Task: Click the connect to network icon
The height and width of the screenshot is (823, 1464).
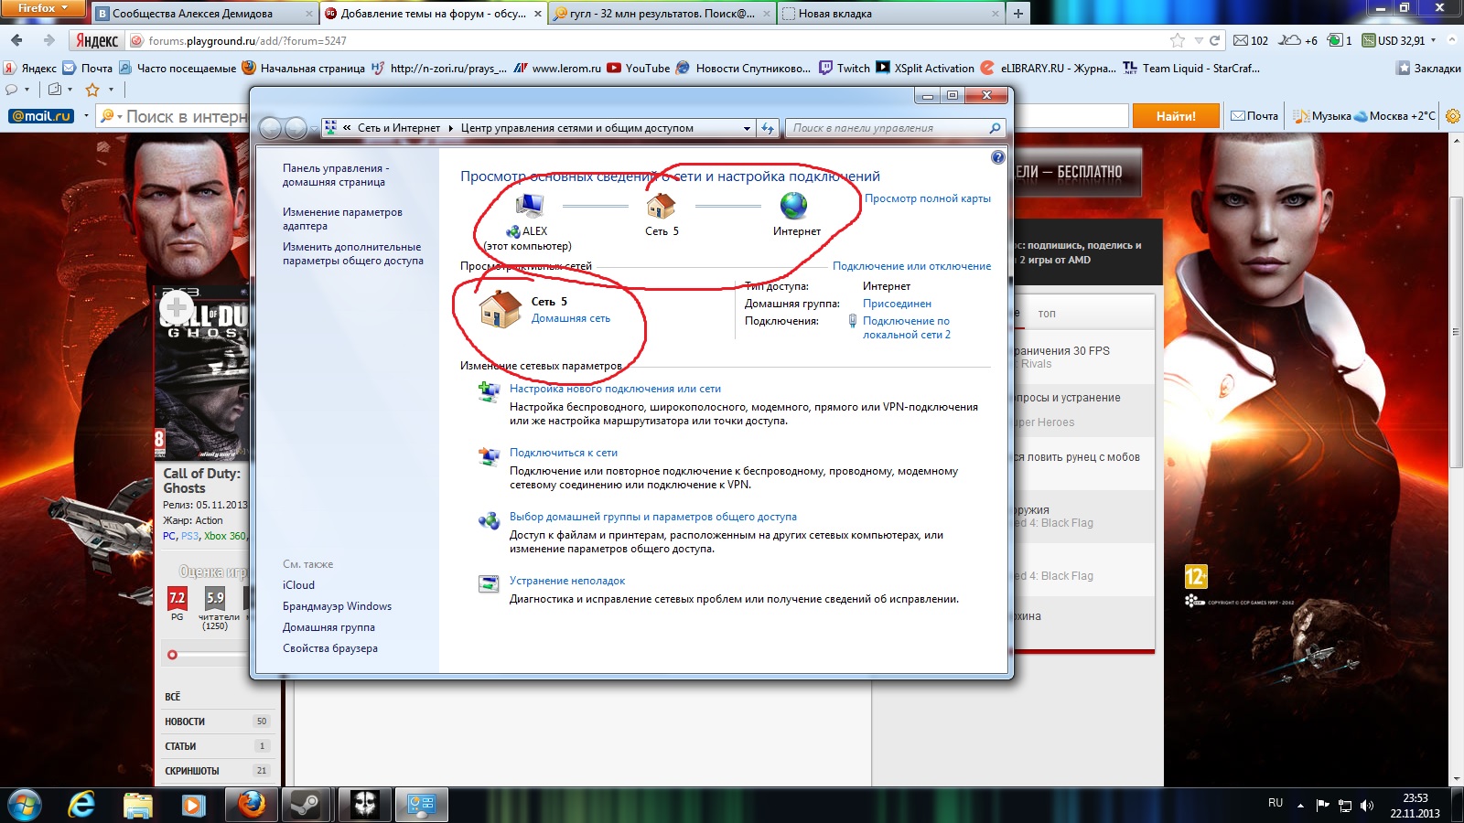Action: coord(489,455)
